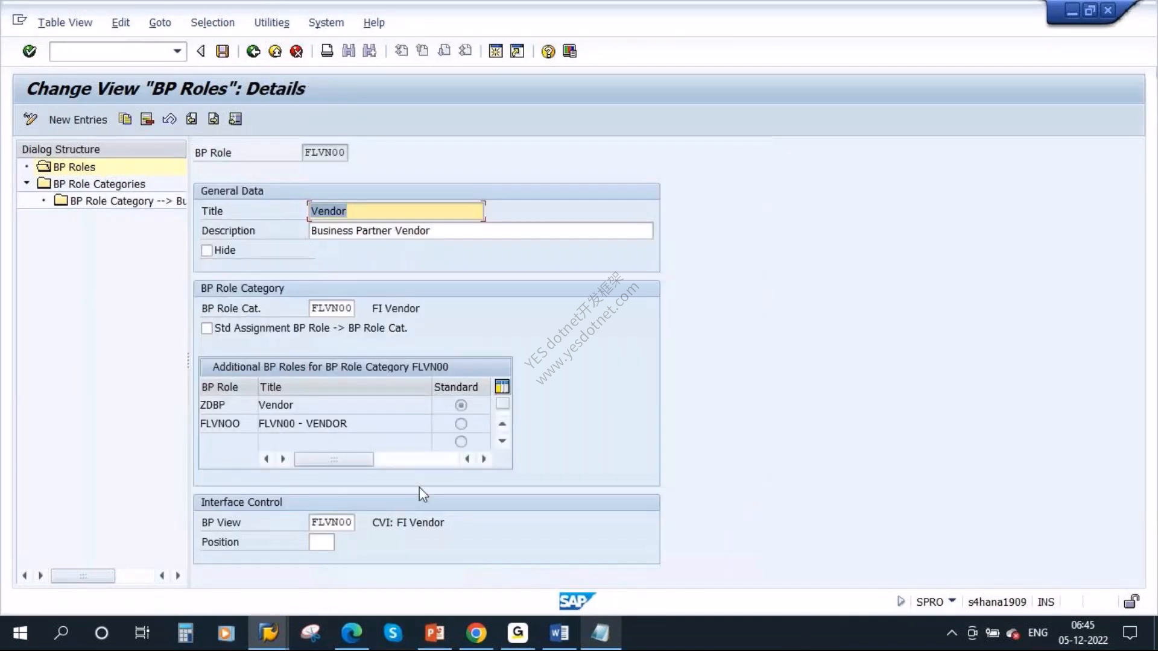Click the table horizontal scrollbar thumb
Viewport: 1158px width, 651px height.
(x=334, y=459)
